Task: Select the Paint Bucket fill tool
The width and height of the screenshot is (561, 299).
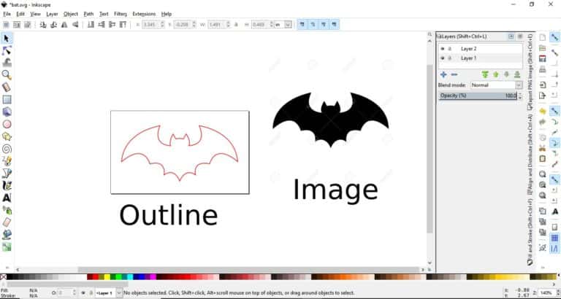Action: tap(7, 234)
